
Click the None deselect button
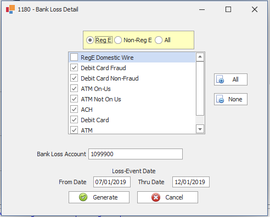[x=230, y=99]
